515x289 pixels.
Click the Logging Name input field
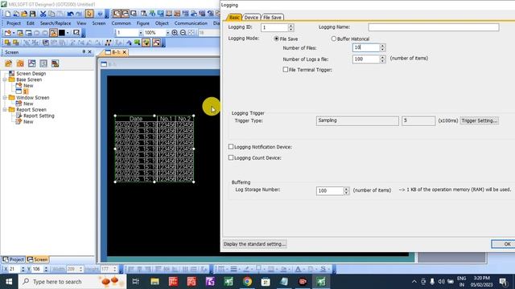(434, 27)
